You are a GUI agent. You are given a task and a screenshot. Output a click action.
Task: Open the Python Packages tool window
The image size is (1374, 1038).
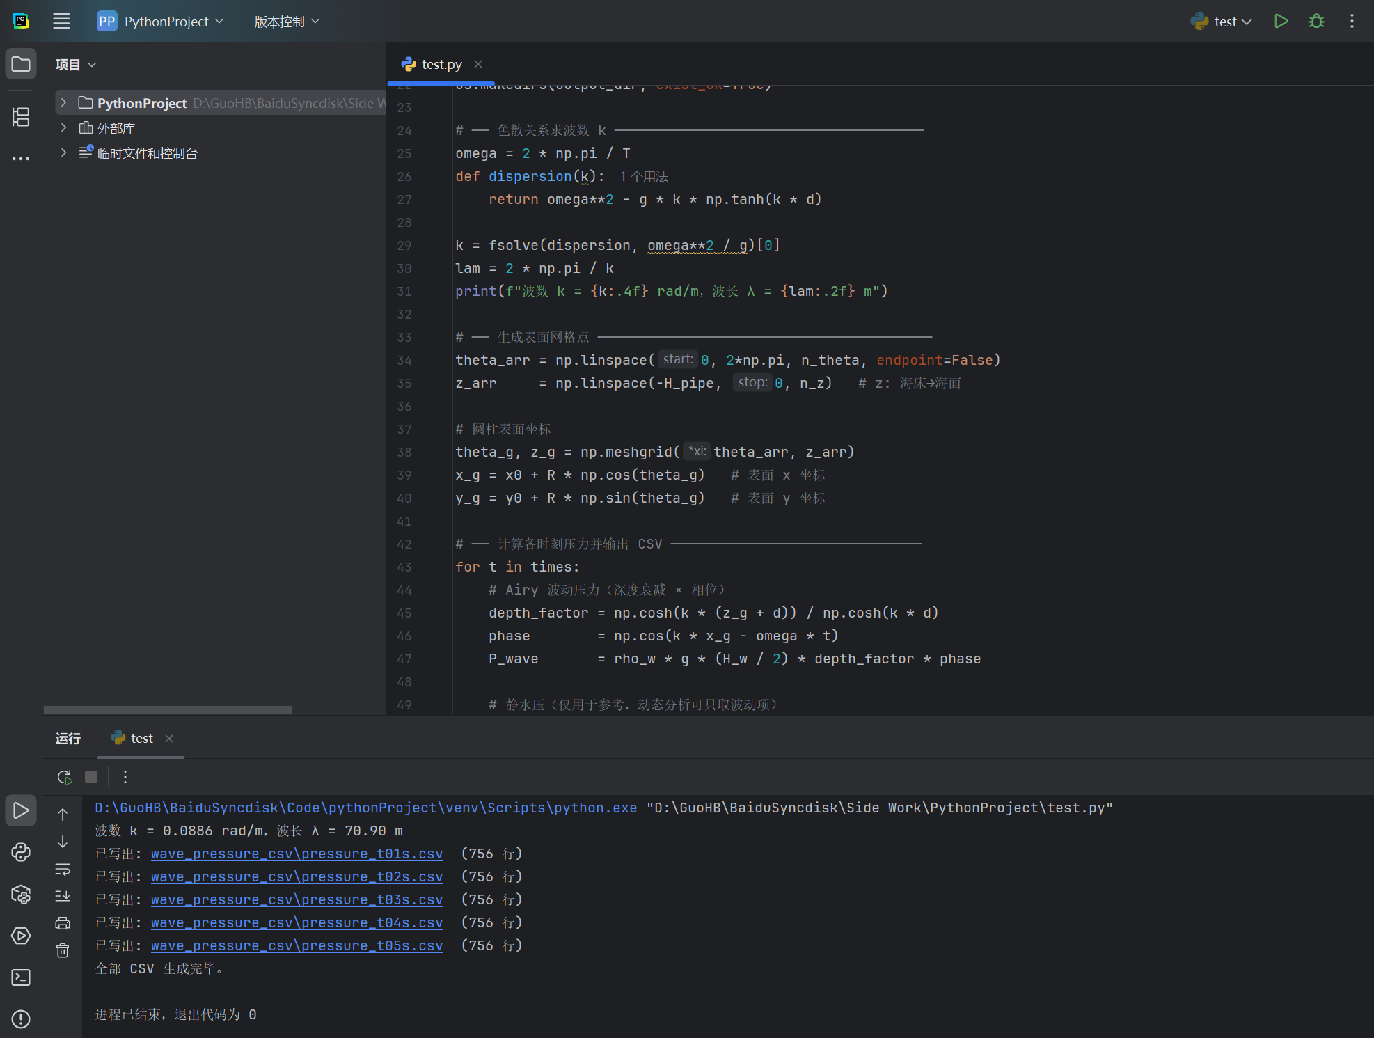coord(21,894)
